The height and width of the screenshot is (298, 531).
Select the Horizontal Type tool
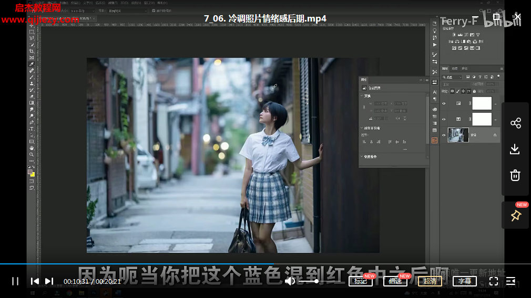point(32,129)
